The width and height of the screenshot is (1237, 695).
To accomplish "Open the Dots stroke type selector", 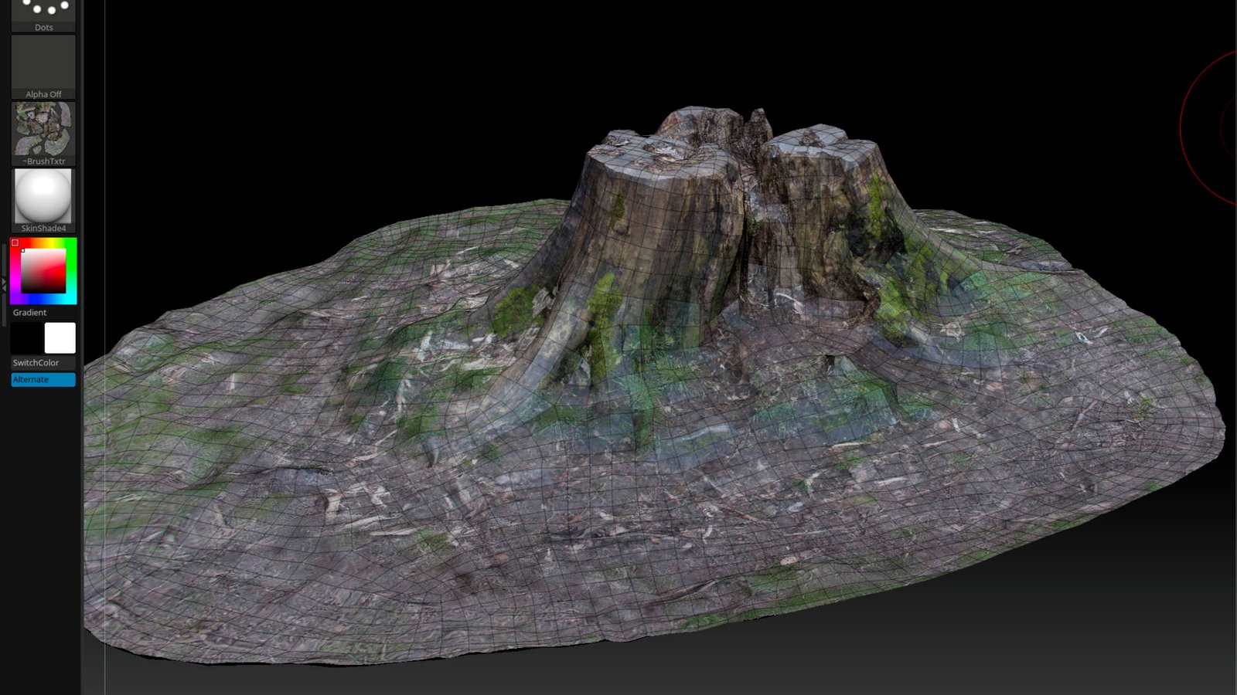I will click(43, 13).
